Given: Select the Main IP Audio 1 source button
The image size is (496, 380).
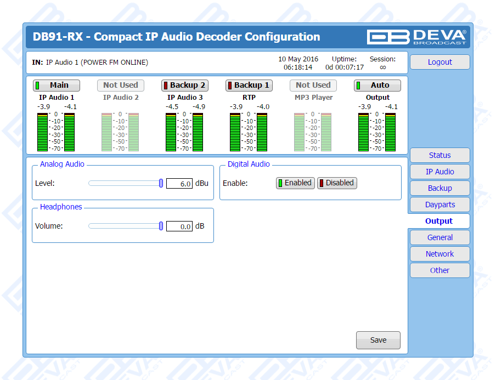Looking at the screenshot, I should 57,86.
